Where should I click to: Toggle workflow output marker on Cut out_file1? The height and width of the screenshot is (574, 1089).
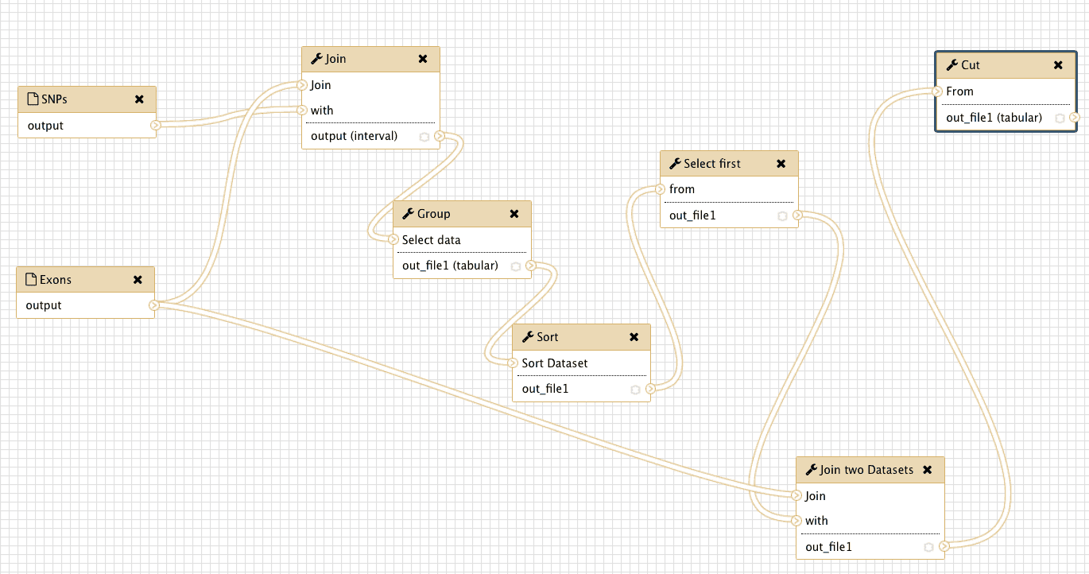(1060, 118)
